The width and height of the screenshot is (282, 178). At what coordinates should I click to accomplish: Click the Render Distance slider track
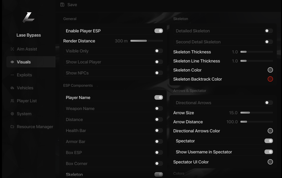pos(147,41)
